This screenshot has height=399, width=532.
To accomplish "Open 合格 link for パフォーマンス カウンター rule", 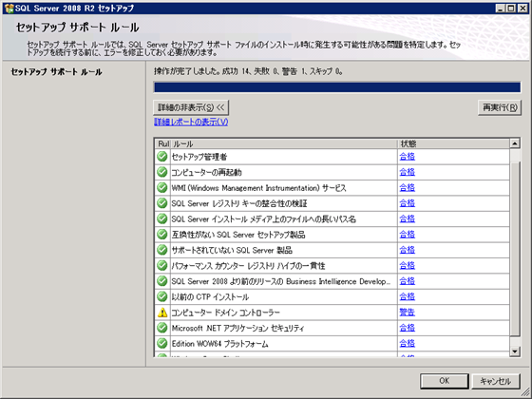I will coord(408,266).
